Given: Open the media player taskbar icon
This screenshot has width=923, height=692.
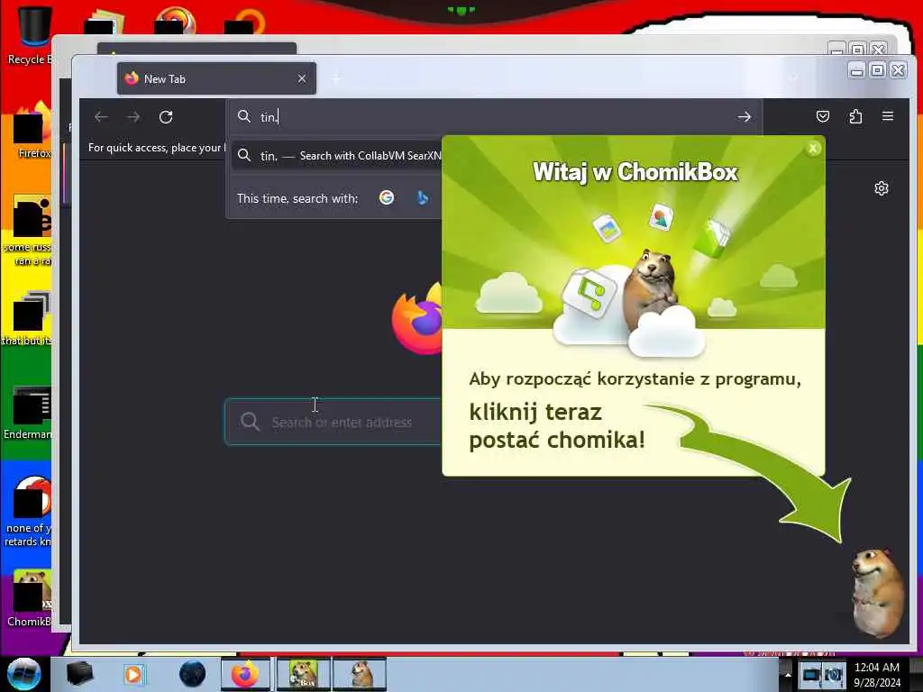Looking at the screenshot, I should (x=133, y=674).
